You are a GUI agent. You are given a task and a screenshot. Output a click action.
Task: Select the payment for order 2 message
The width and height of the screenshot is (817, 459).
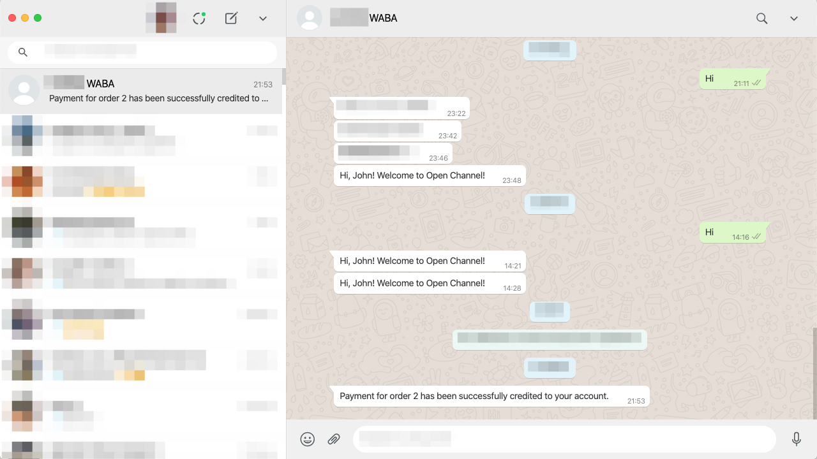[x=491, y=396]
